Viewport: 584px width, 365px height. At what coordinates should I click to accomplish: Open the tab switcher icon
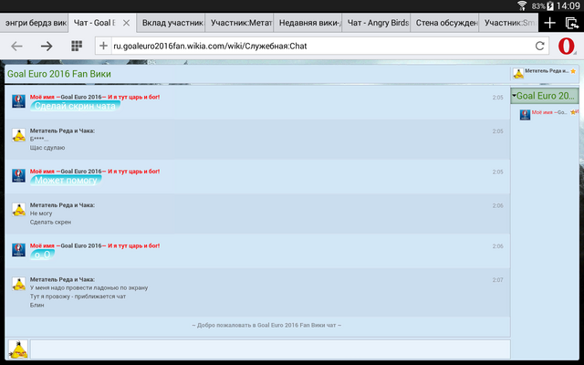[x=572, y=23]
